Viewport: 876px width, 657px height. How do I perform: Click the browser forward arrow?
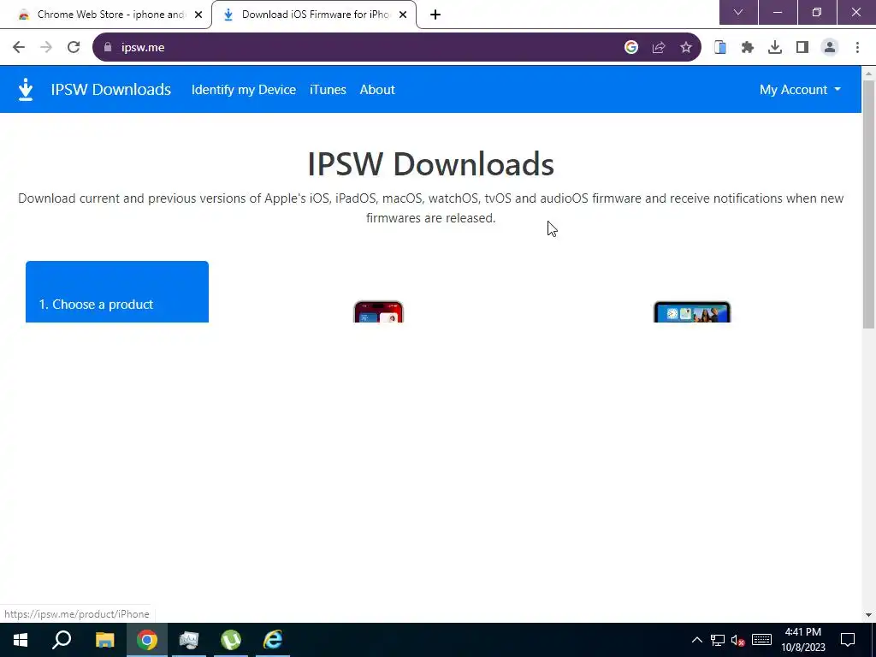46,48
